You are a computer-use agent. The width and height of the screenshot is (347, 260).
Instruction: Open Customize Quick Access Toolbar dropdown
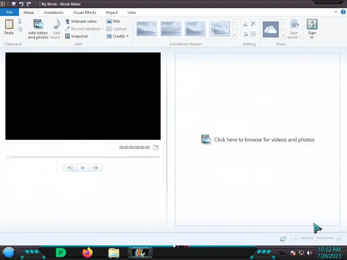[35, 4]
